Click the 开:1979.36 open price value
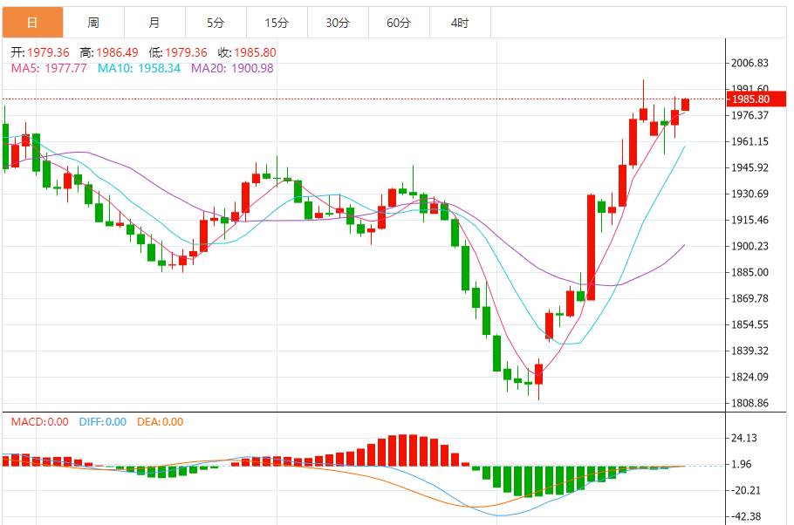Viewport: 794px width, 525px height. 40,52
